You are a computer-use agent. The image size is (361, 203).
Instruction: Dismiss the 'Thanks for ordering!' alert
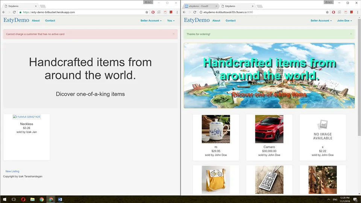(351, 34)
